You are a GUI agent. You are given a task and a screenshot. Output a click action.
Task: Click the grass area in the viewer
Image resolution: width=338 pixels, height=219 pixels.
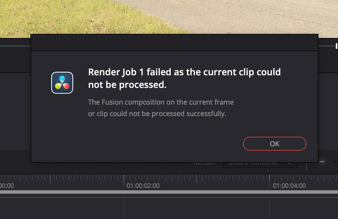point(65,17)
